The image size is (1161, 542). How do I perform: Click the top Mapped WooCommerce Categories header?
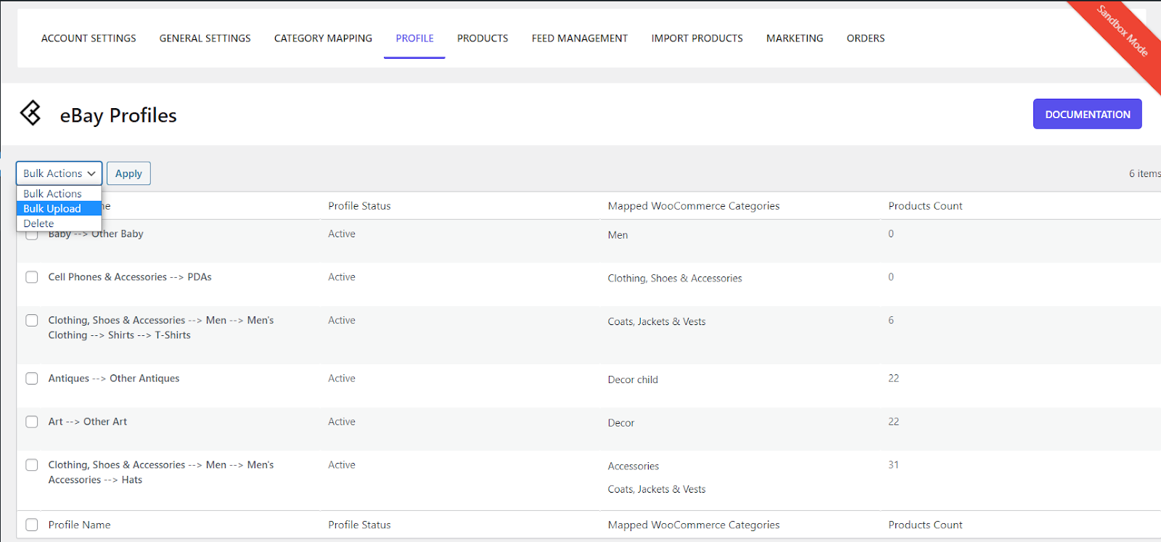tap(694, 206)
